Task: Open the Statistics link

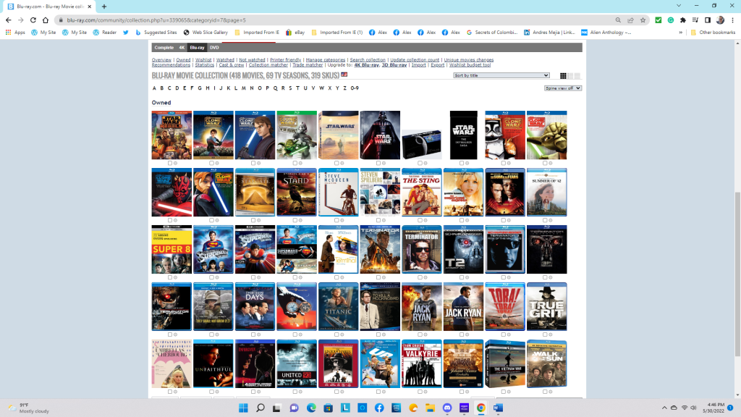Action: tap(205, 65)
